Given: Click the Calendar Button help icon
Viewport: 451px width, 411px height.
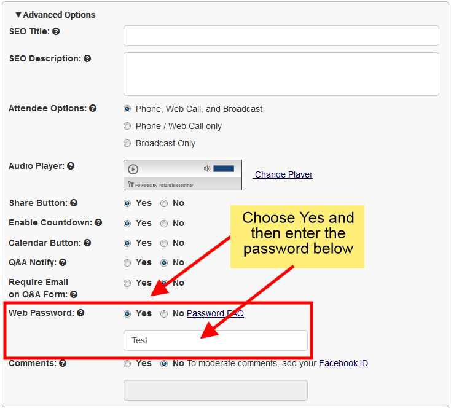Looking at the screenshot, I should (87, 243).
